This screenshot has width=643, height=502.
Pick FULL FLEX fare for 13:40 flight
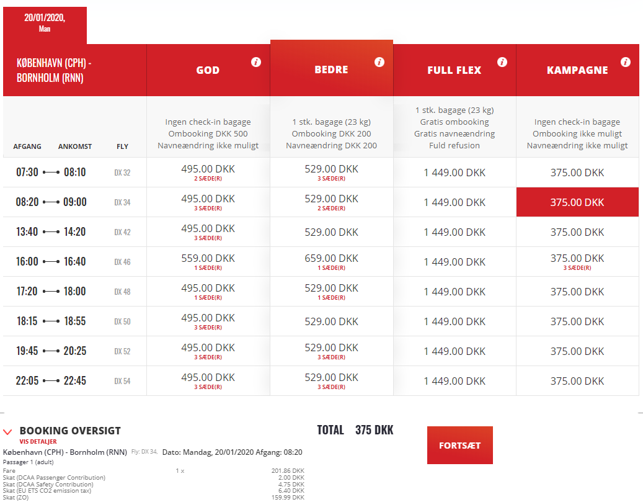[x=455, y=232]
